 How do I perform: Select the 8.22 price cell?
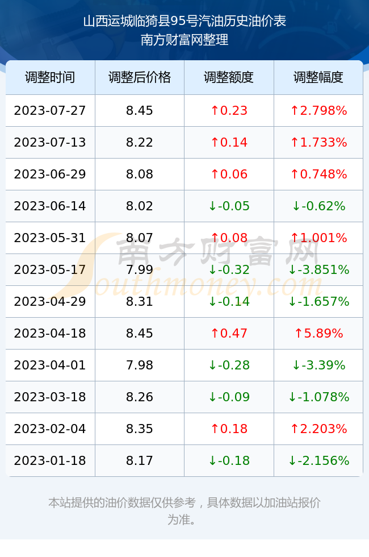[140, 143]
